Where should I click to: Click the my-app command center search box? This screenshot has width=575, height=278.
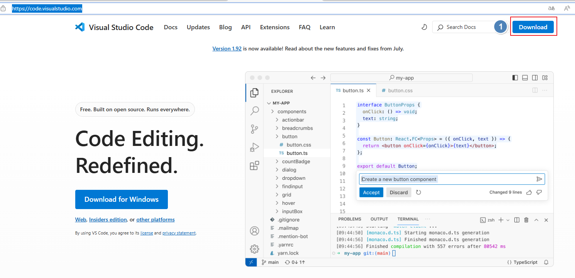tap(401, 78)
